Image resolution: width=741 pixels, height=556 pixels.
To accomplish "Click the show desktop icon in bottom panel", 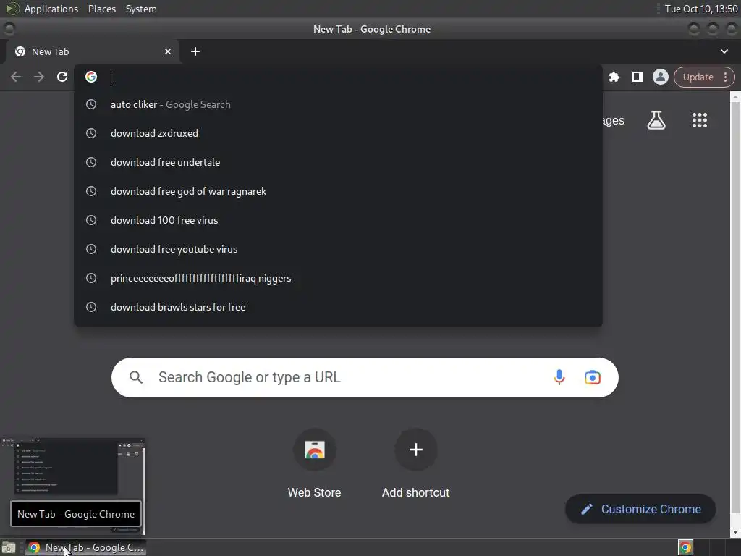I will click(9, 547).
